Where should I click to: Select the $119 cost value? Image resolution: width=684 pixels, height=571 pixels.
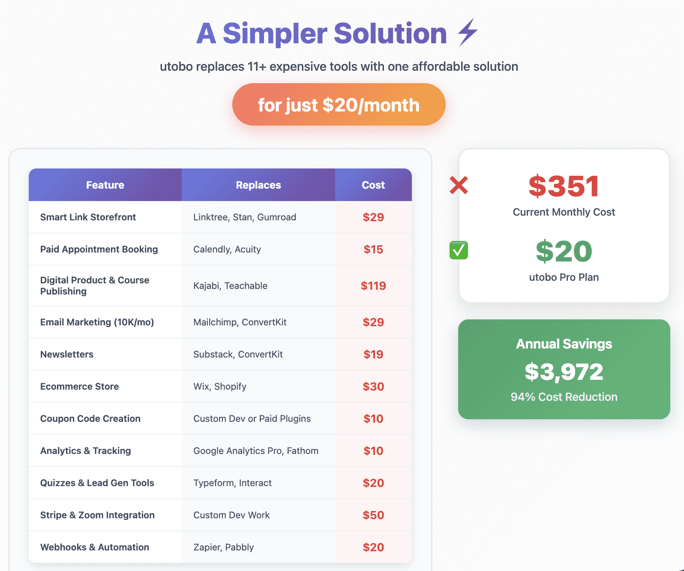373,285
